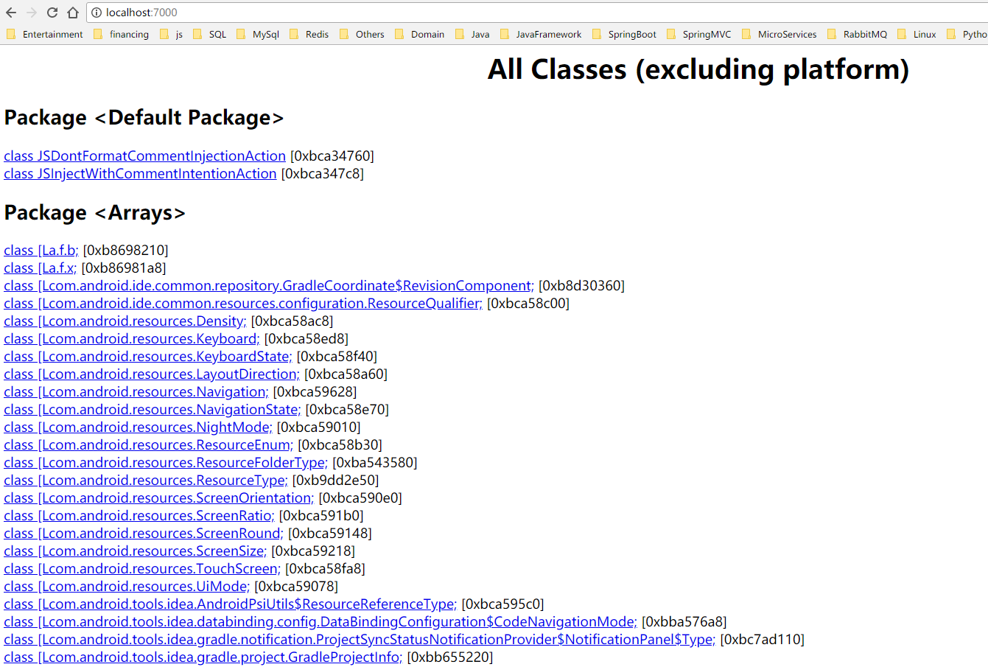Open the resources.Density class link

pyautogui.click(x=125, y=321)
